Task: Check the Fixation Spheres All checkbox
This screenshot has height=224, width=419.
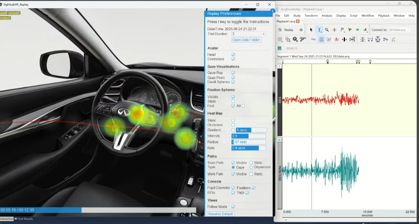Action: [243, 106]
